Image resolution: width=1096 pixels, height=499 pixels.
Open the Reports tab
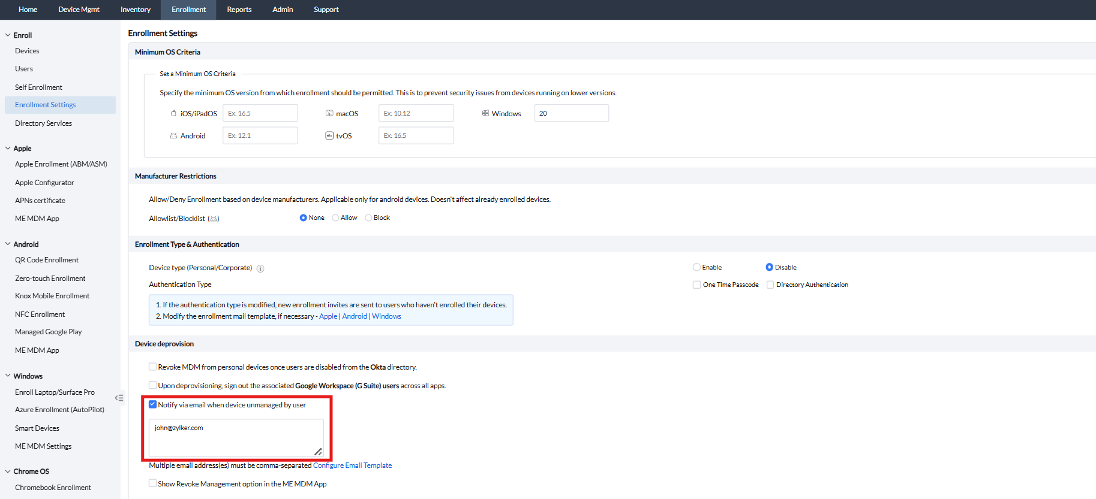point(239,10)
